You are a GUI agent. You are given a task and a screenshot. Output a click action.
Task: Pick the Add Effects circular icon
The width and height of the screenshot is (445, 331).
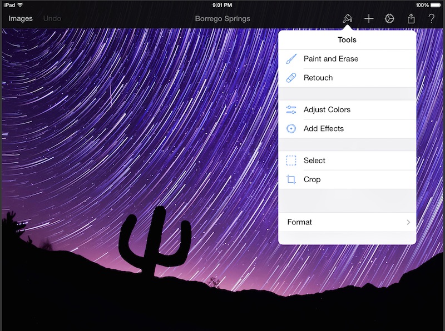[x=291, y=128]
